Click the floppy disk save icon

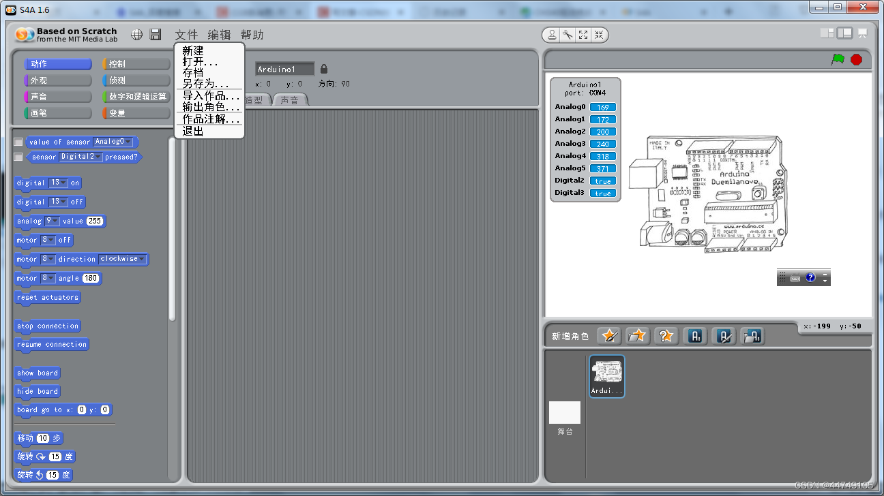[x=156, y=35]
